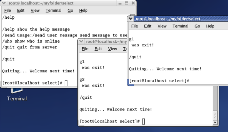Open File menu in the middle terminal window

pyautogui.click(x=85, y=49)
